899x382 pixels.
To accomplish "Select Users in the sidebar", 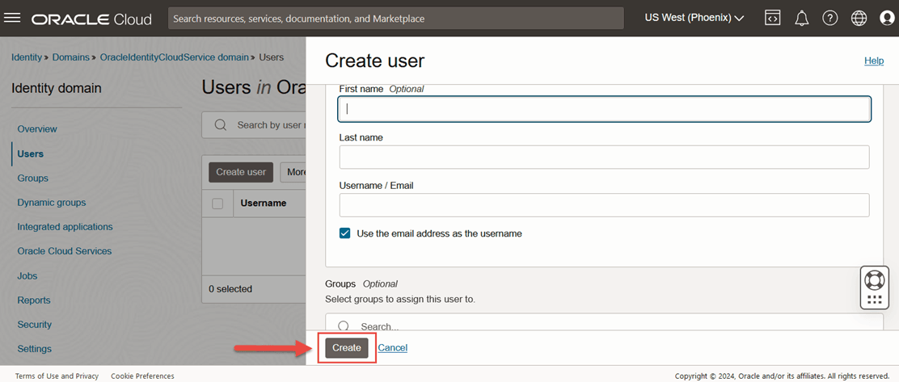I will pyautogui.click(x=31, y=153).
